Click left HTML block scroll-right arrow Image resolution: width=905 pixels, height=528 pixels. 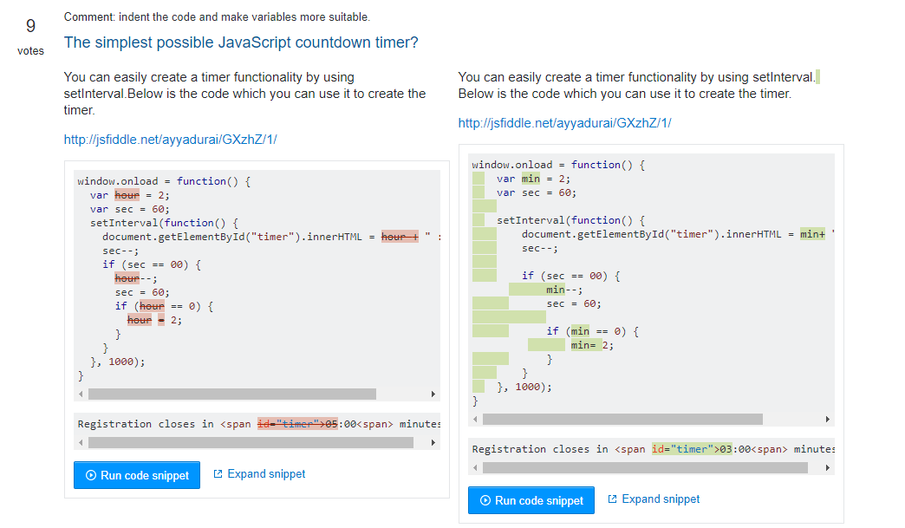433,442
